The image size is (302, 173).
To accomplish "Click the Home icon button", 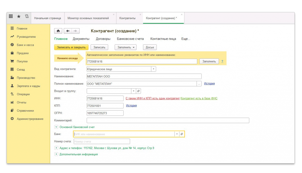I will (x=58, y=31).
